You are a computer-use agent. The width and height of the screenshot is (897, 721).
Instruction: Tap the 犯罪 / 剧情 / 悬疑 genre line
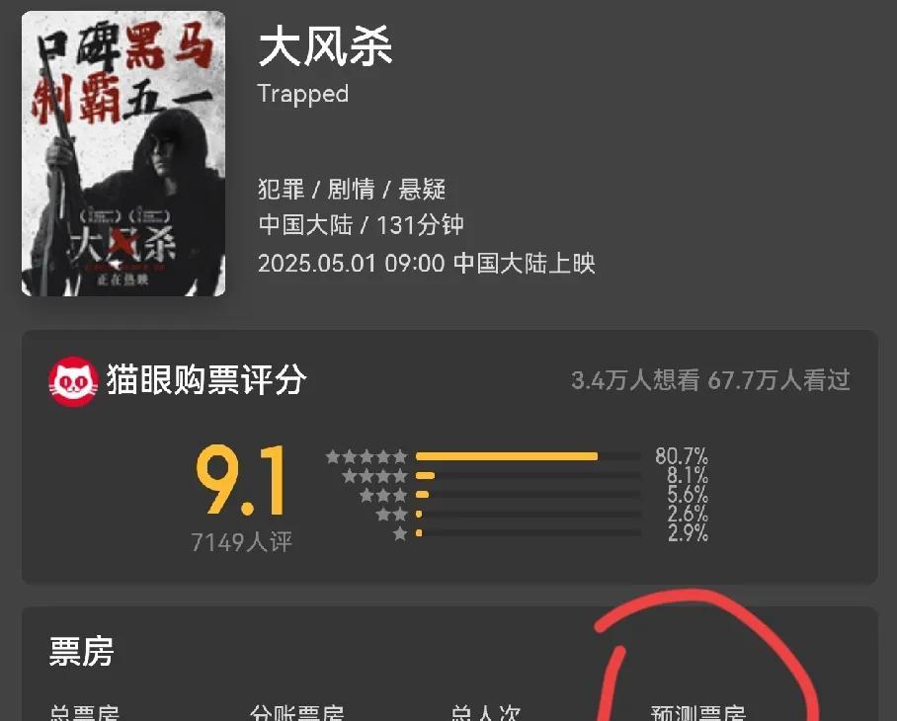coord(352,190)
